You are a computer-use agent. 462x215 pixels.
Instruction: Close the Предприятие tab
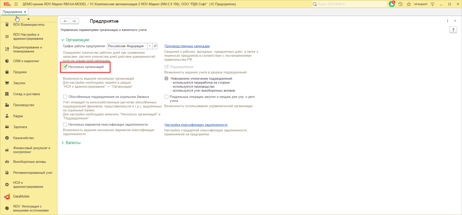tap(25, 12)
